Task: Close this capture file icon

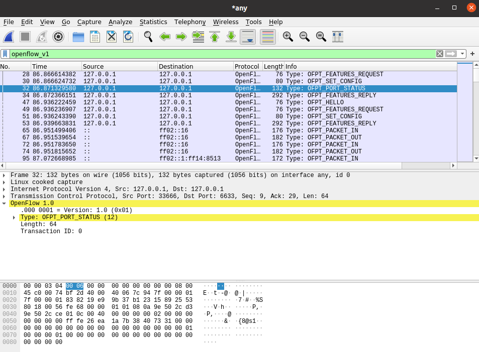Action: [x=112, y=37]
